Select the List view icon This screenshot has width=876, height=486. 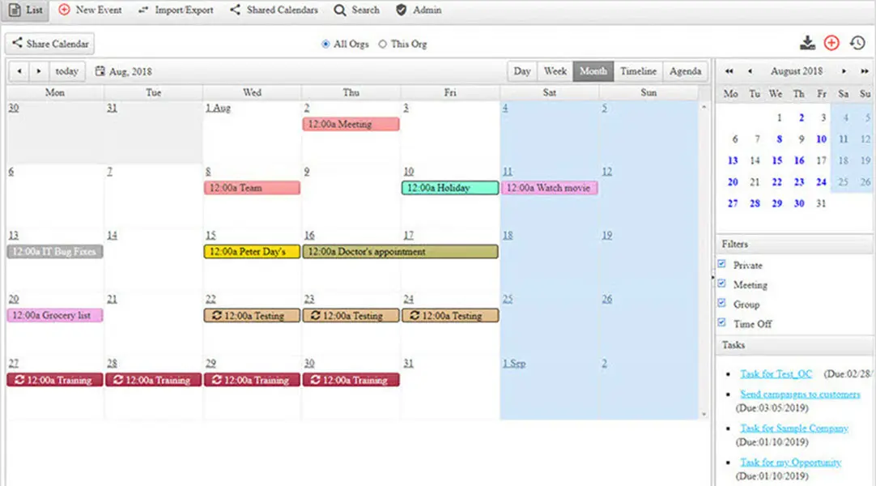(x=13, y=11)
